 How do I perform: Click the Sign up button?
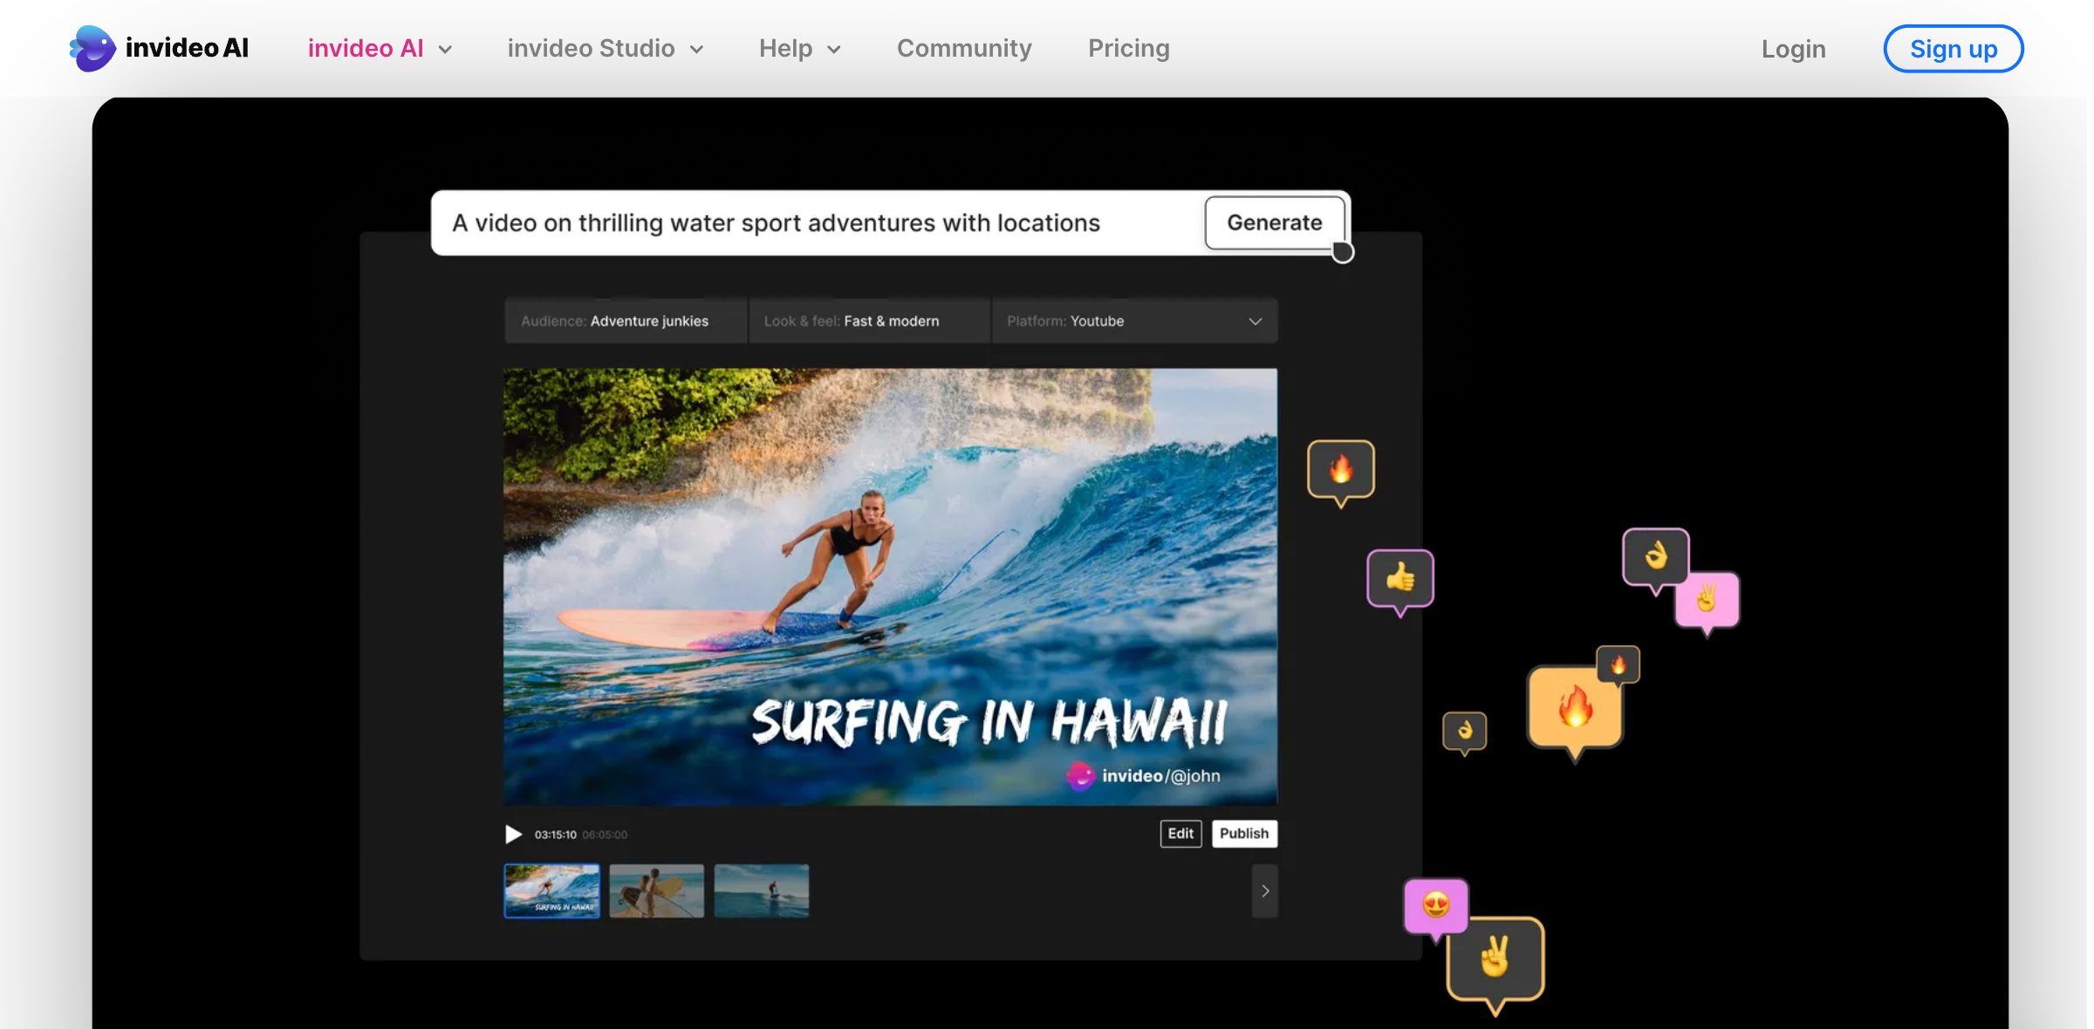(1953, 49)
